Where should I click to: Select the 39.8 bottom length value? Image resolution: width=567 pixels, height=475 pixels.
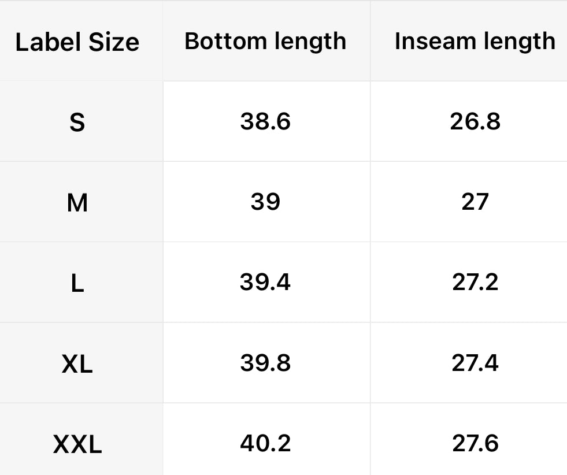(265, 363)
